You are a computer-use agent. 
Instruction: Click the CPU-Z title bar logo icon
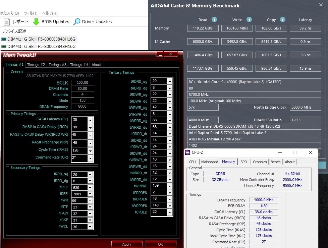pos(187,152)
